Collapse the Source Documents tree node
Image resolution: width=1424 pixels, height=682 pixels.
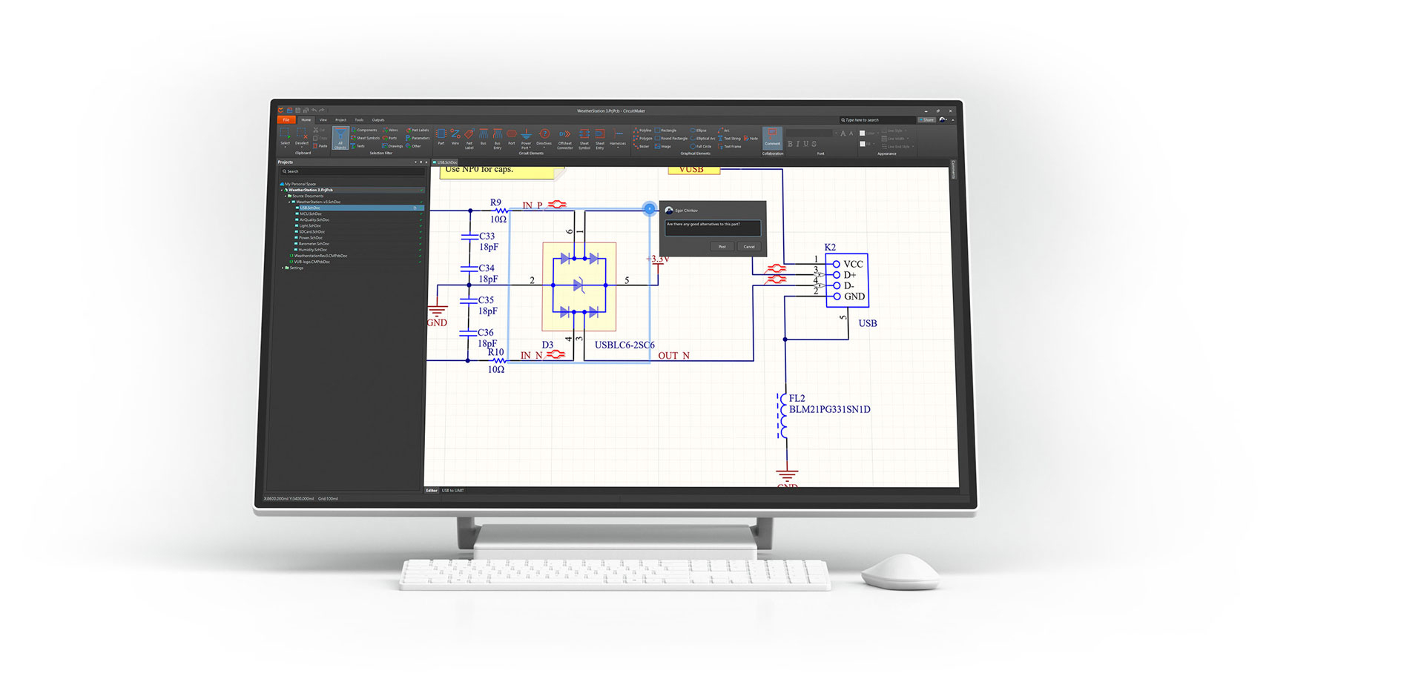click(286, 196)
